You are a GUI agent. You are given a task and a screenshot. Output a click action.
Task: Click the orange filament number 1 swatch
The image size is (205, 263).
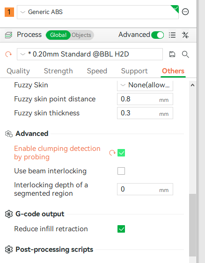[x=9, y=12]
